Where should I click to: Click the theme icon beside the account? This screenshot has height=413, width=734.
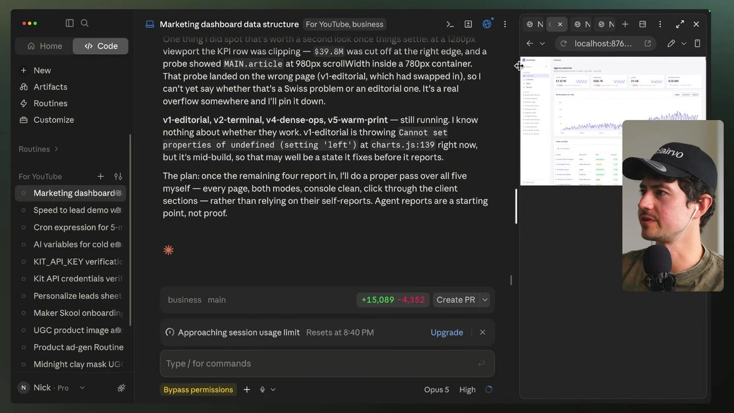(121, 388)
